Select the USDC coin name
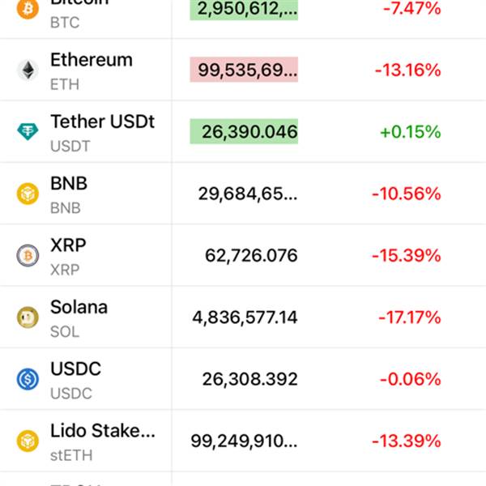Viewport: 486px width, 486px height. coord(75,369)
